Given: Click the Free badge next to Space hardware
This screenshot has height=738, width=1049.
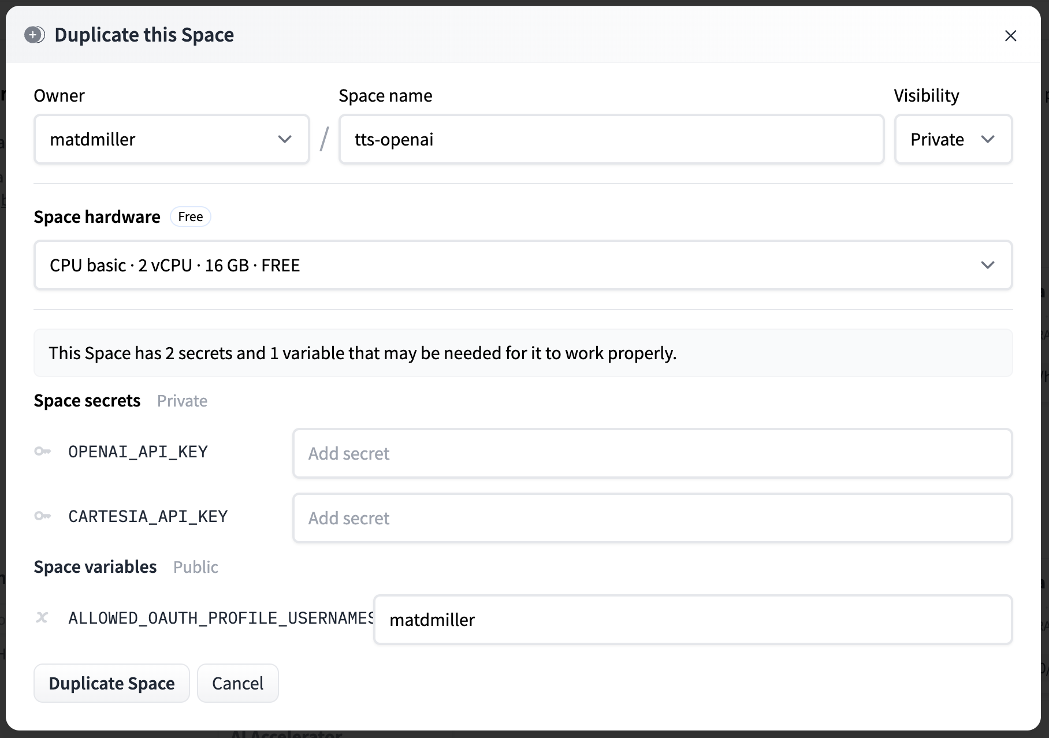Looking at the screenshot, I should tap(191, 217).
